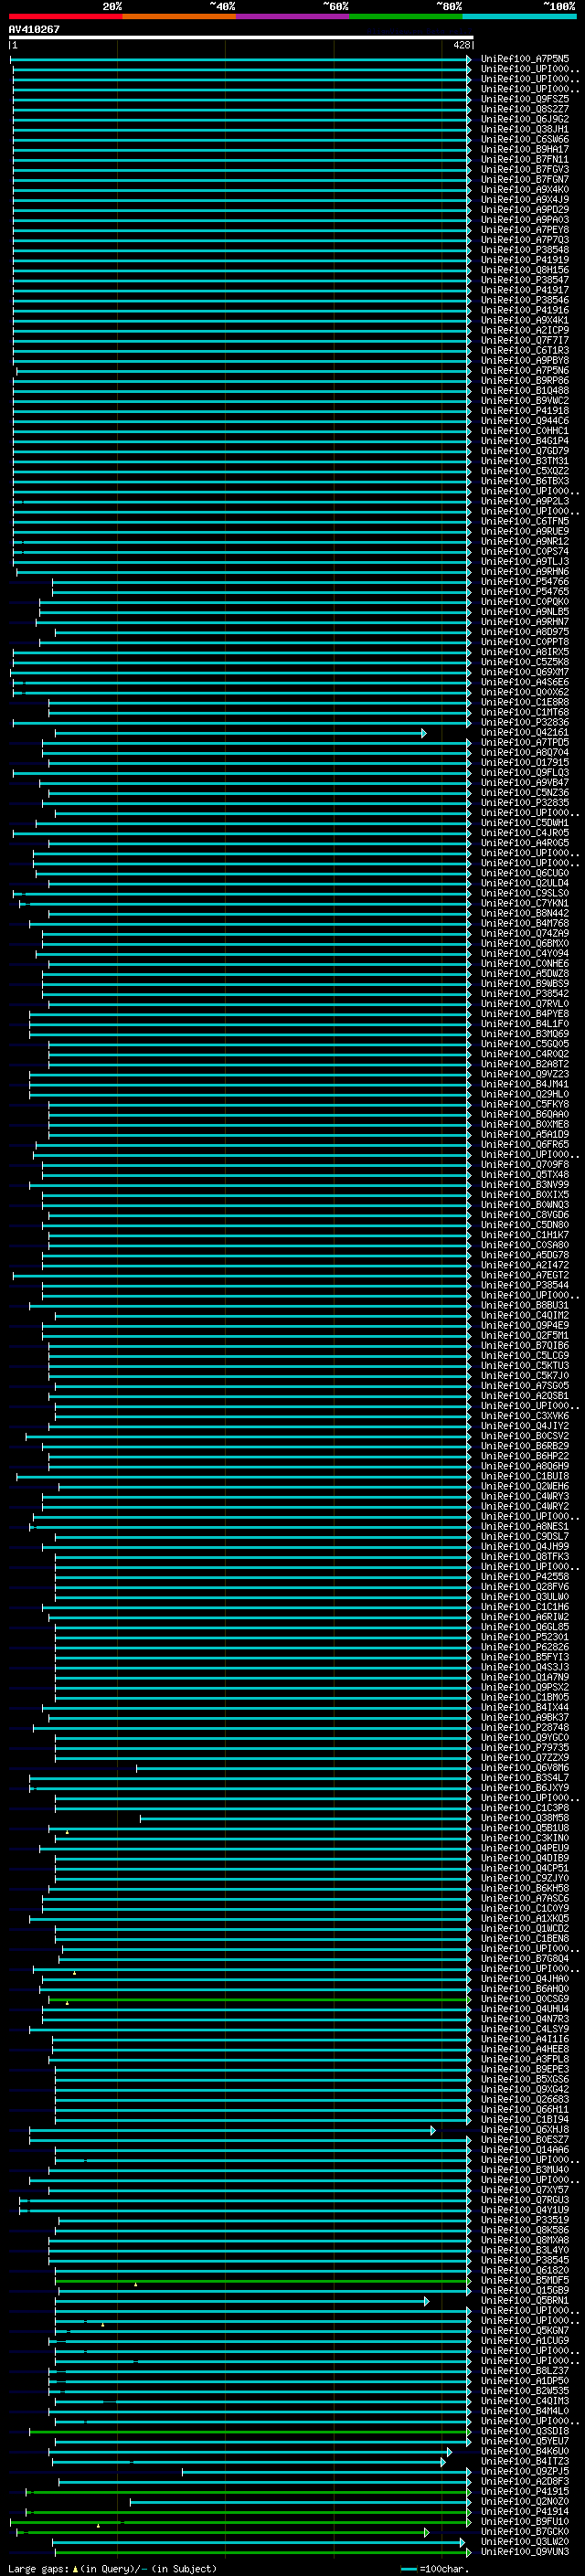Click the orange ~40% identity legend segment
585x2576 pixels.
click(179, 16)
